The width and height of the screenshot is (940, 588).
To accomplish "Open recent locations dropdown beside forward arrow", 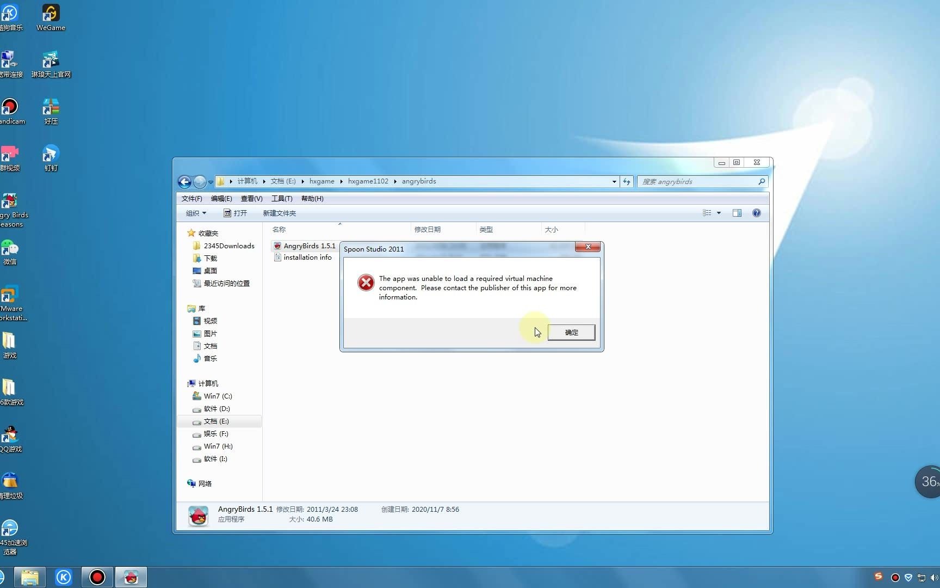I will click(211, 182).
